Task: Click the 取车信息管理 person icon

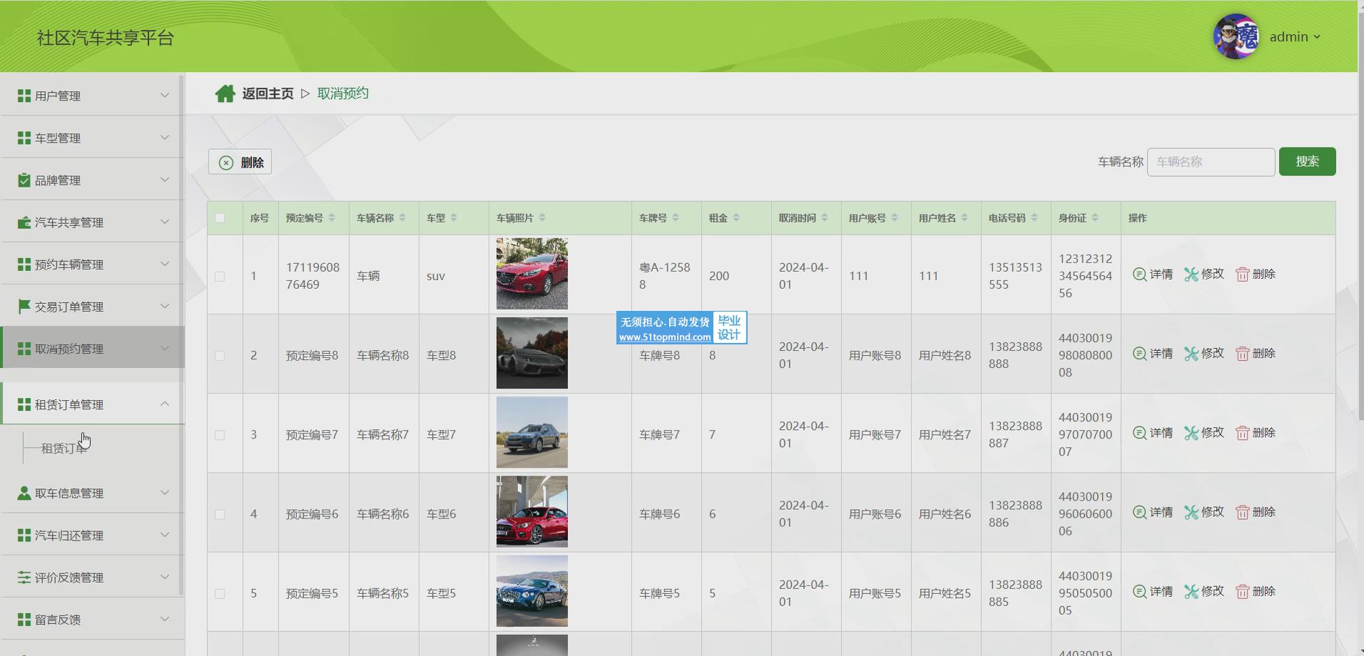Action: coord(24,493)
